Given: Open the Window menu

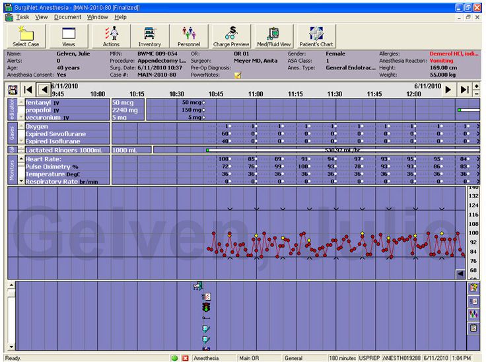Looking at the screenshot, I should pyautogui.click(x=97, y=17).
